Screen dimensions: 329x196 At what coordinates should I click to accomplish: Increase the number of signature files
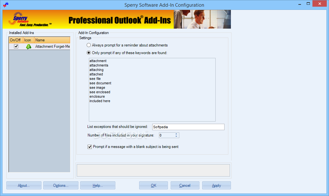tap(176, 134)
